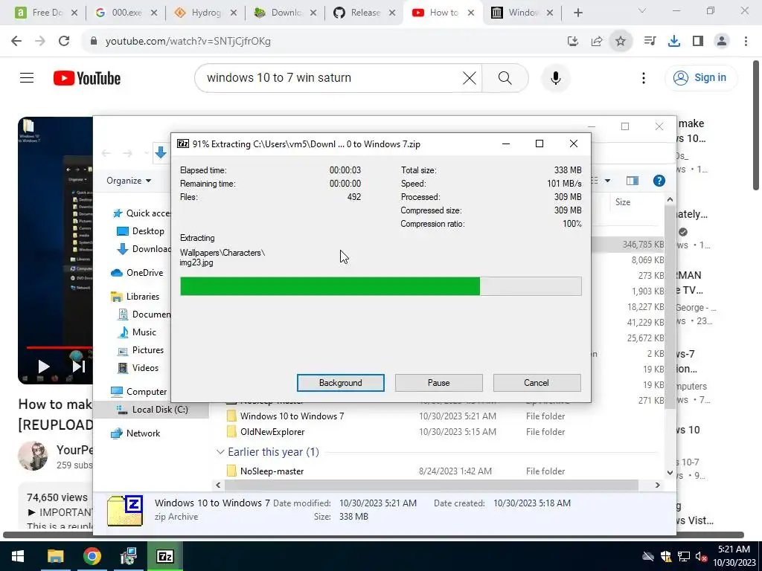Switch to the 000.exe Google tab
Image resolution: width=762 pixels, height=571 pixels.
pos(127,13)
